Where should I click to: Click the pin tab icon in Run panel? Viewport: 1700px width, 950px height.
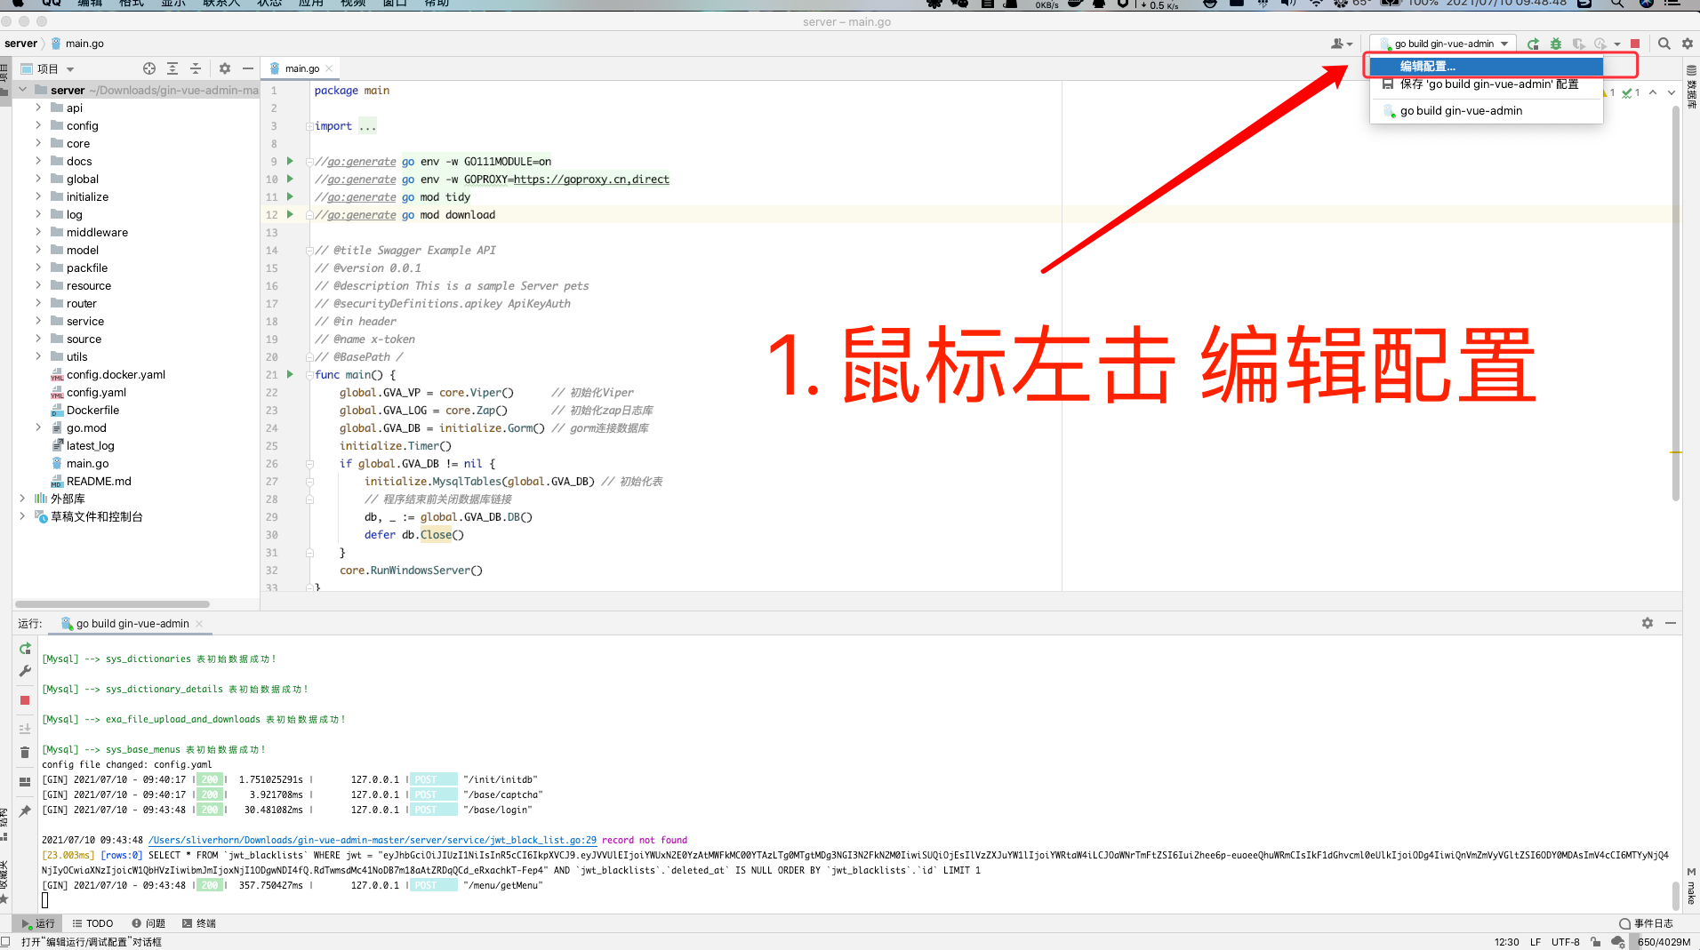[x=25, y=810]
